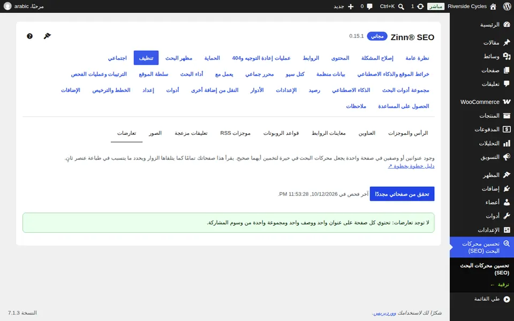Click the مباشر live status badge

[436, 6]
